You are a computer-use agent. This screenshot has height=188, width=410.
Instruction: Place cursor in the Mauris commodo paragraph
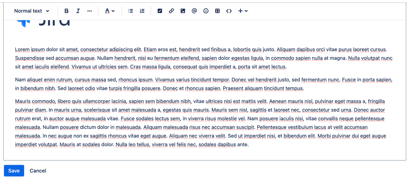201,123
